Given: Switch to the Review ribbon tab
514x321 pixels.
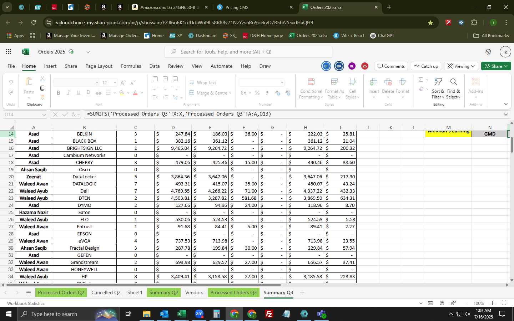Looking at the screenshot, I should point(176,66).
